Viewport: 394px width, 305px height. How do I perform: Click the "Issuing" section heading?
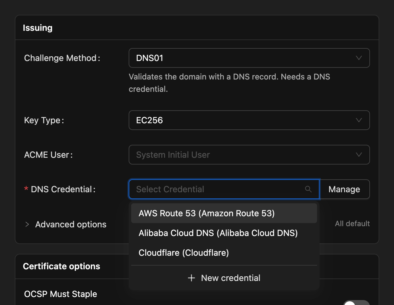click(38, 28)
